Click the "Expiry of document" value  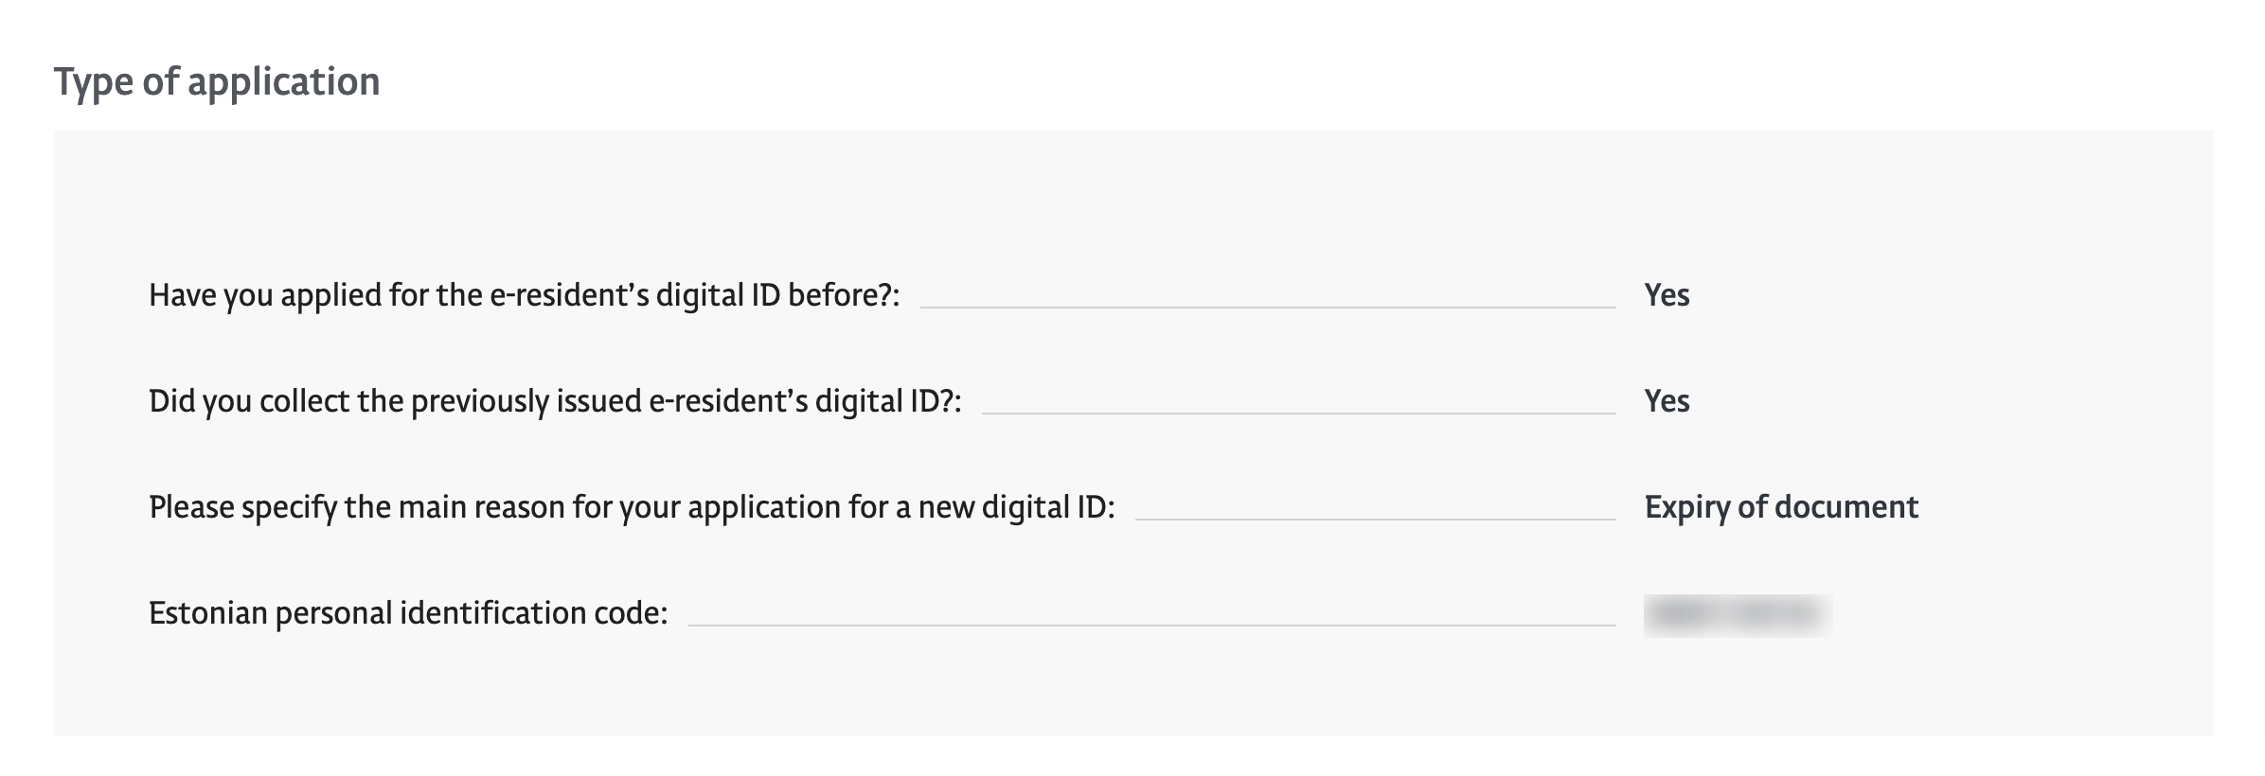(1781, 507)
